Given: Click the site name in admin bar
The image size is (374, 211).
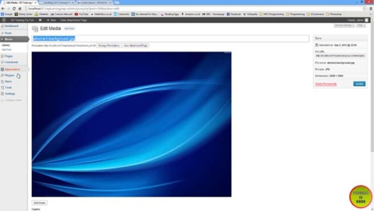Looking at the screenshot, I should (x=22, y=21).
